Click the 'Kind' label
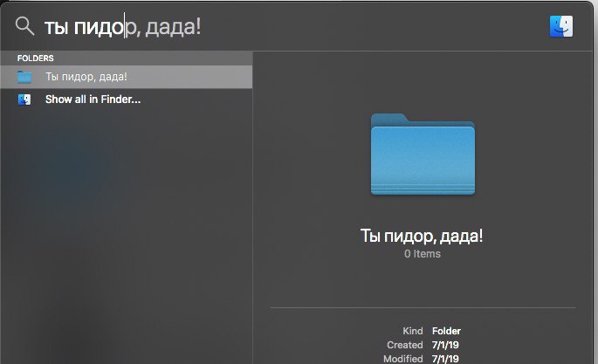 413,331
